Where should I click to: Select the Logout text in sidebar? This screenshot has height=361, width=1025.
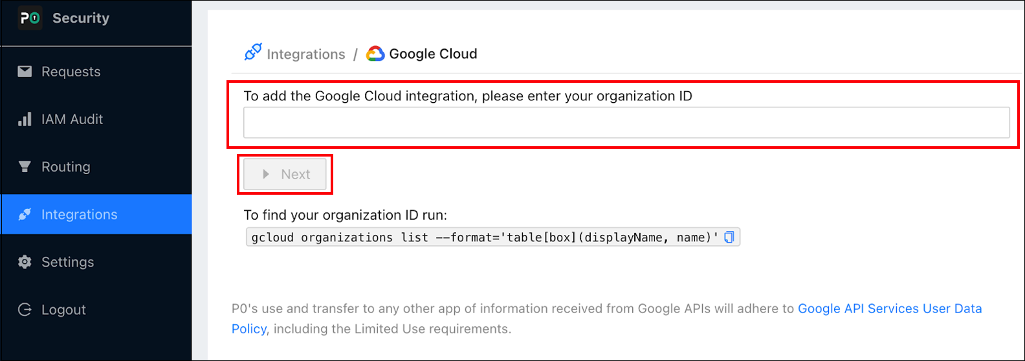click(63, 310)
